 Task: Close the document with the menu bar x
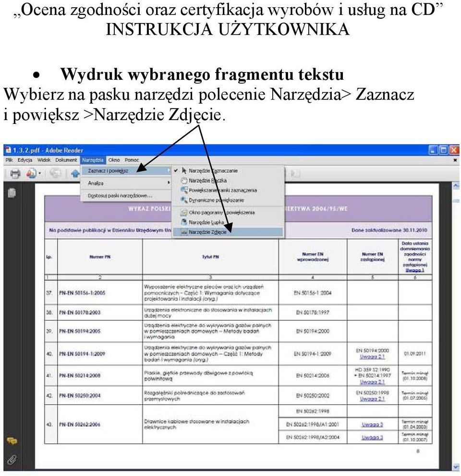point(455,160)
